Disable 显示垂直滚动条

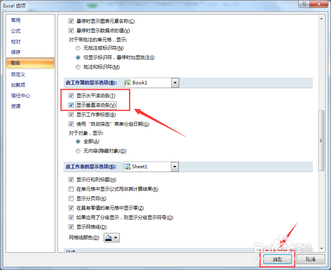(71, 105)
